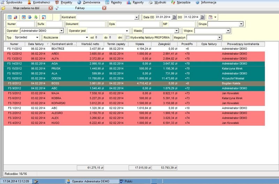Viewport: 279px width, 184px height.
Task: Click the green arrow export icon
Action: [36, 17]
